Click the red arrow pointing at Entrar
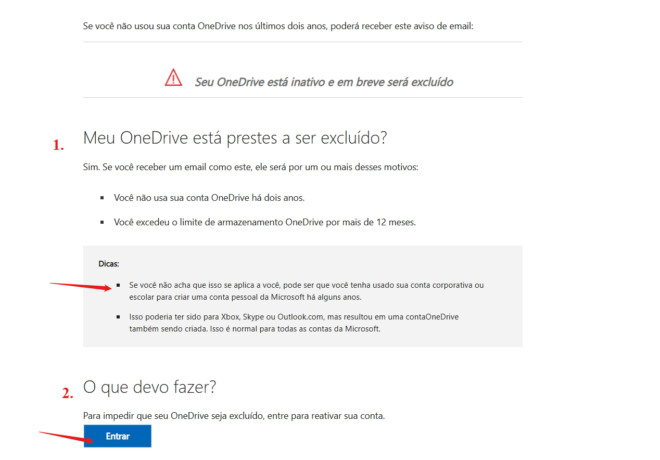Image resolution: width=660 pixels, height=460 pixels. (x=67, y=437)
